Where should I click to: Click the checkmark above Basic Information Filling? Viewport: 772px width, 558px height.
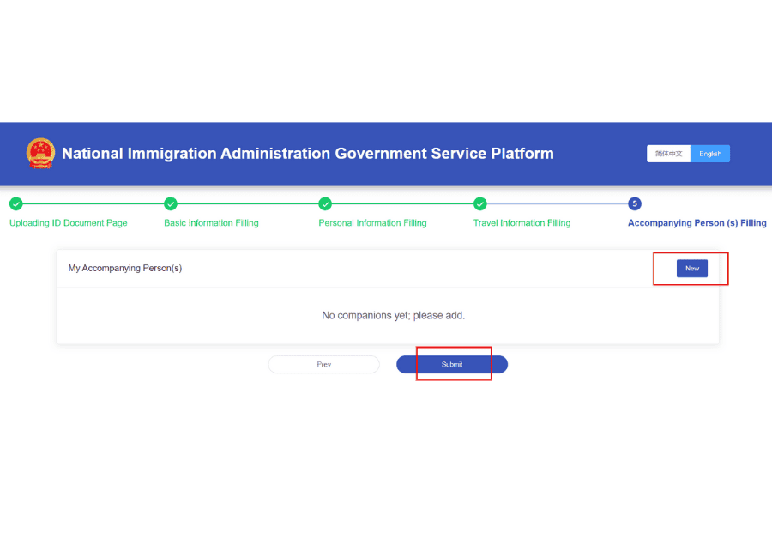point(171,203)
